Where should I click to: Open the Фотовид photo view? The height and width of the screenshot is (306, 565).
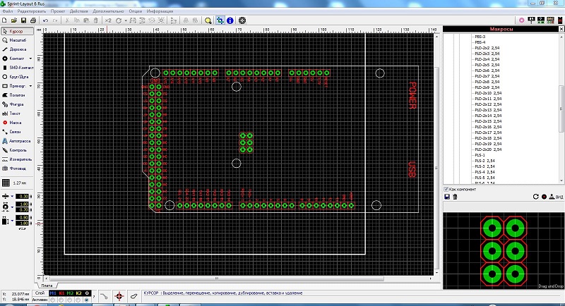pos(17,169)
